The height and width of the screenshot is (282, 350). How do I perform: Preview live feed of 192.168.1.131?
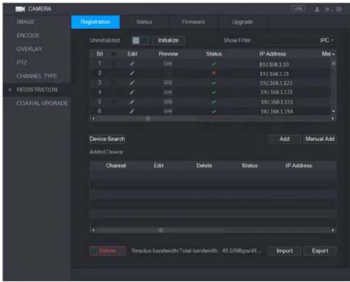click(x=168, y=92)
